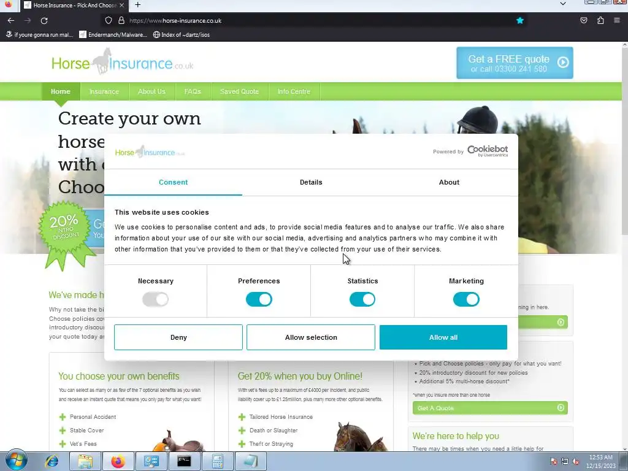Image resolution: width=628 pixels, height=471 pixels.
Task: Turn off Statistics cookies toggle
Action: tap(362, 299)
